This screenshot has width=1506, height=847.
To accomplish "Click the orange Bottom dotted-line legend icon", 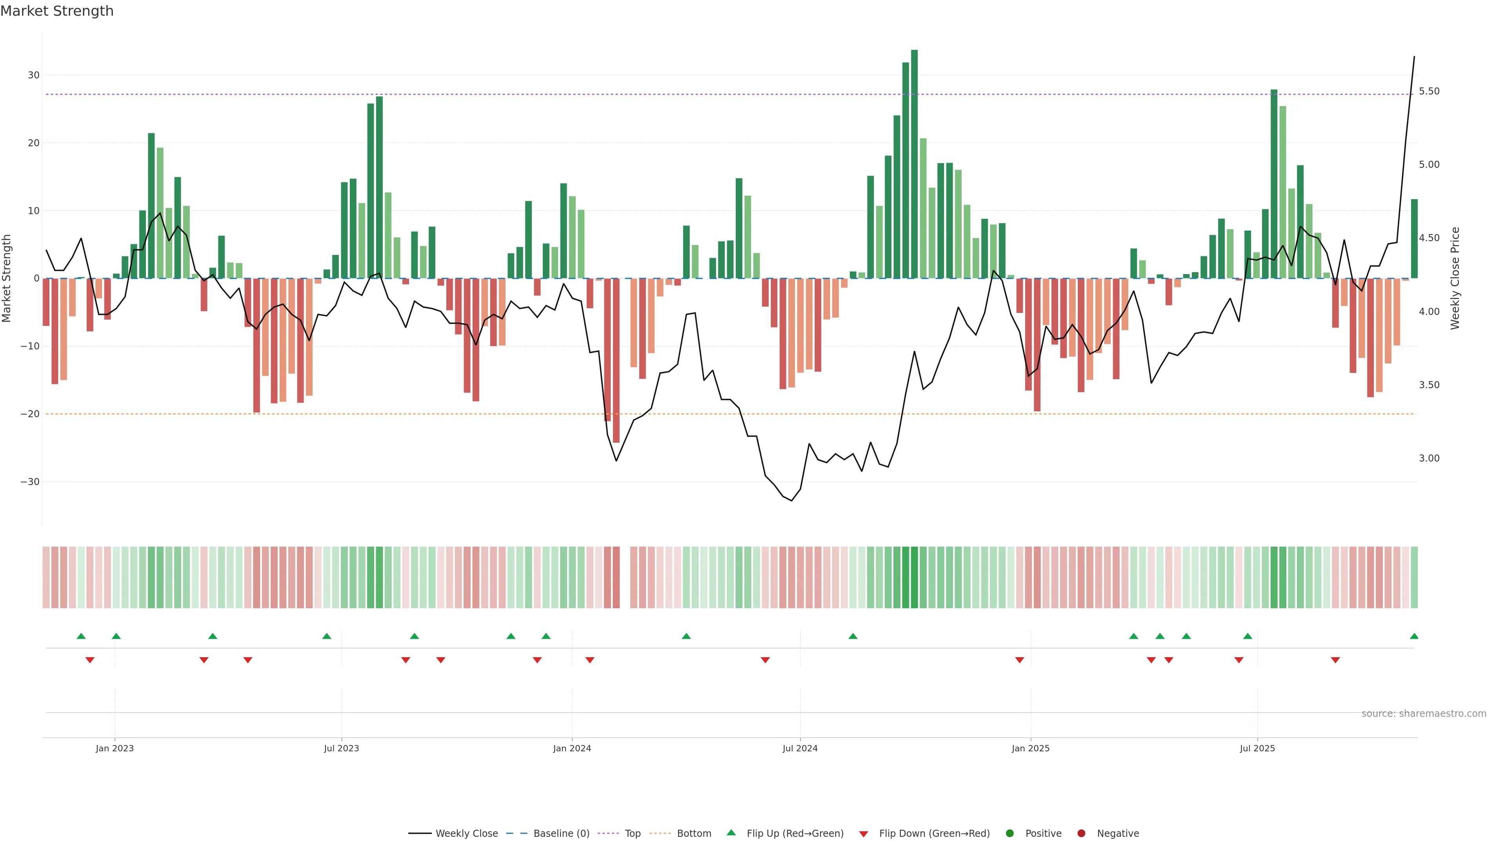I will click(660, 834).
